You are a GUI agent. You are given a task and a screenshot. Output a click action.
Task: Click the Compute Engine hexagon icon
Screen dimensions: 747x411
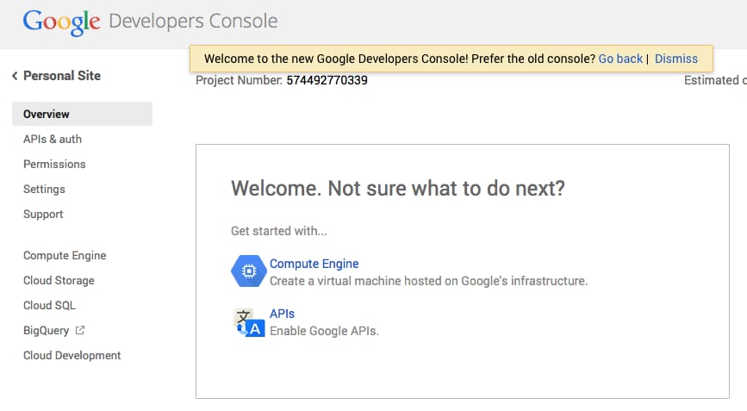pos(248,271)
